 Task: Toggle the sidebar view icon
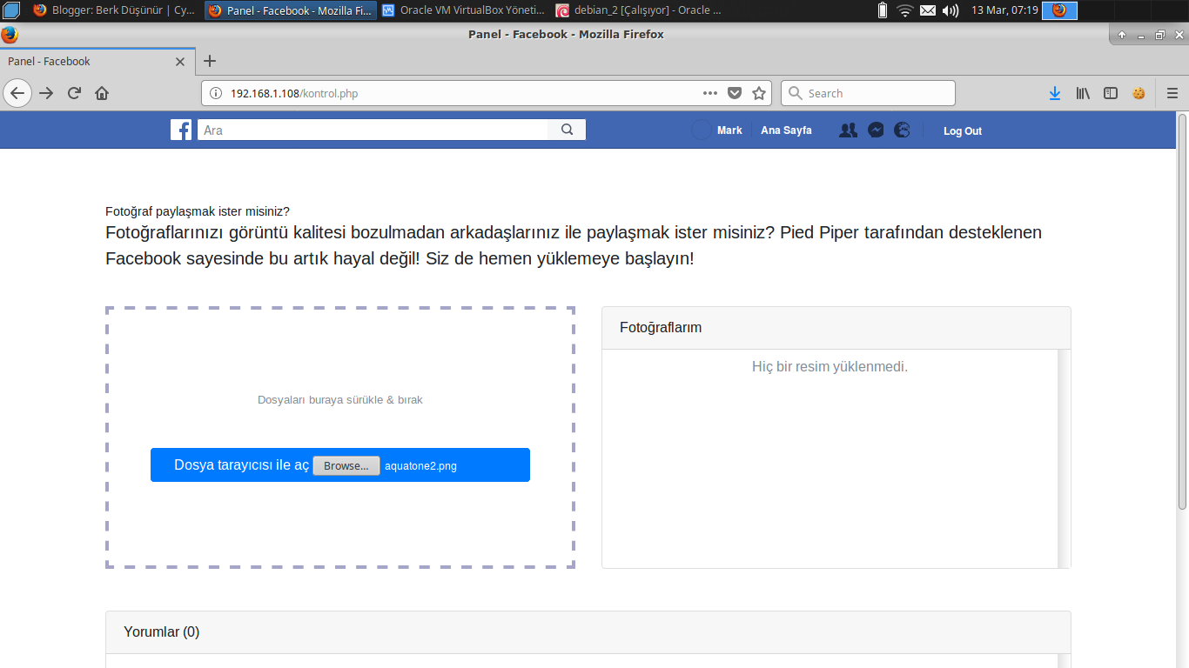coord(1111,93)
